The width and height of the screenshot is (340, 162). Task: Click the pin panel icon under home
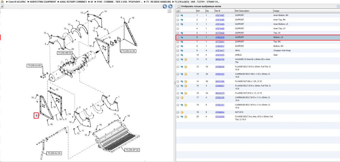point(2,6)
